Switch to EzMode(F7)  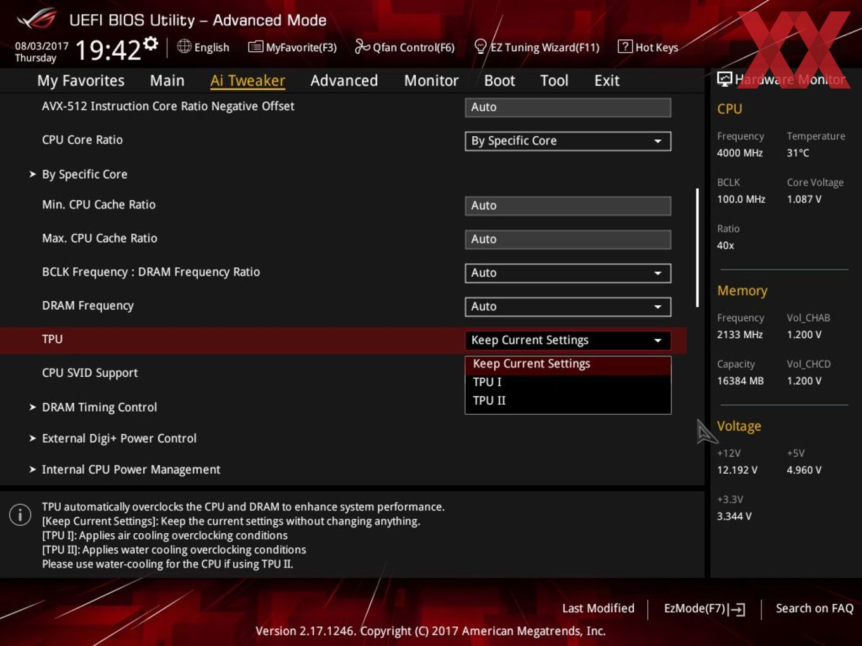pos(704,609)
